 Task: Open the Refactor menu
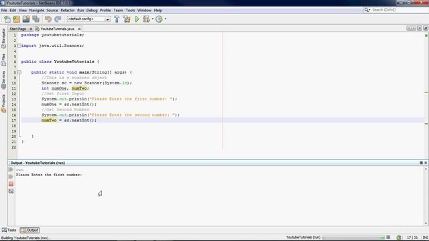[68, 11]
